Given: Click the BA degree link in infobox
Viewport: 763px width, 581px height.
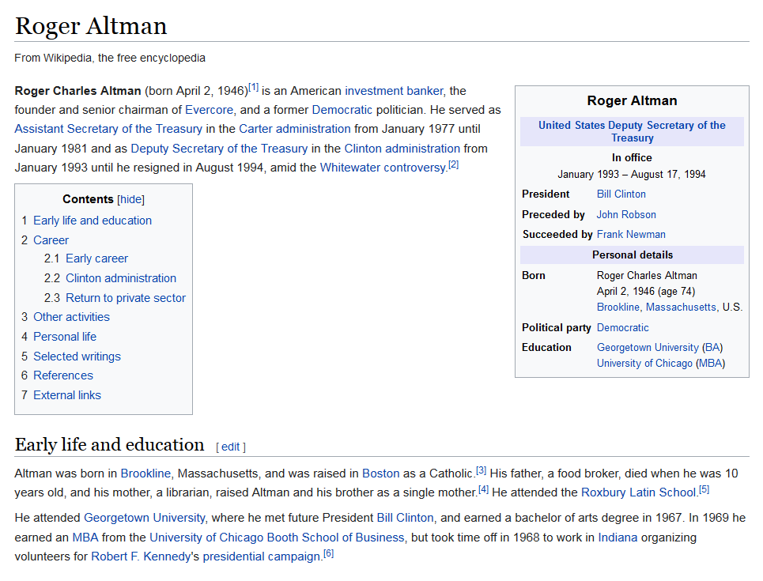Looking at the screenshot, I should coord(712,348).
